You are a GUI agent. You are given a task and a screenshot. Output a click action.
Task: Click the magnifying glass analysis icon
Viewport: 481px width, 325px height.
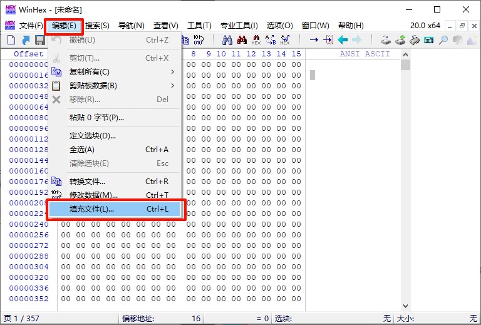point(443,40)
